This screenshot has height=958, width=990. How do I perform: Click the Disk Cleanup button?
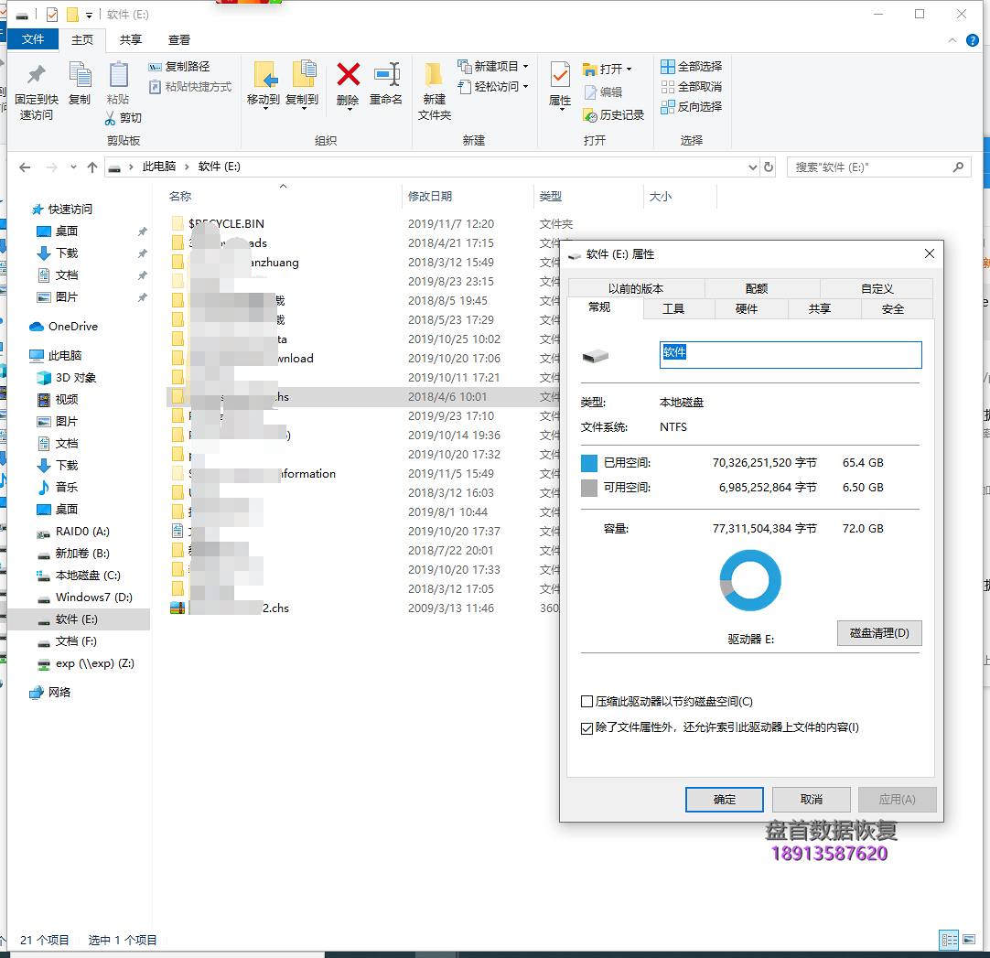point(878,633)
